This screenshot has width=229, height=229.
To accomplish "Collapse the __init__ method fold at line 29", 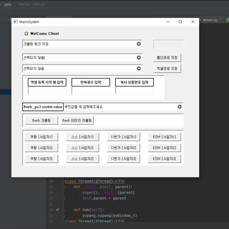I will pos(63,187).
